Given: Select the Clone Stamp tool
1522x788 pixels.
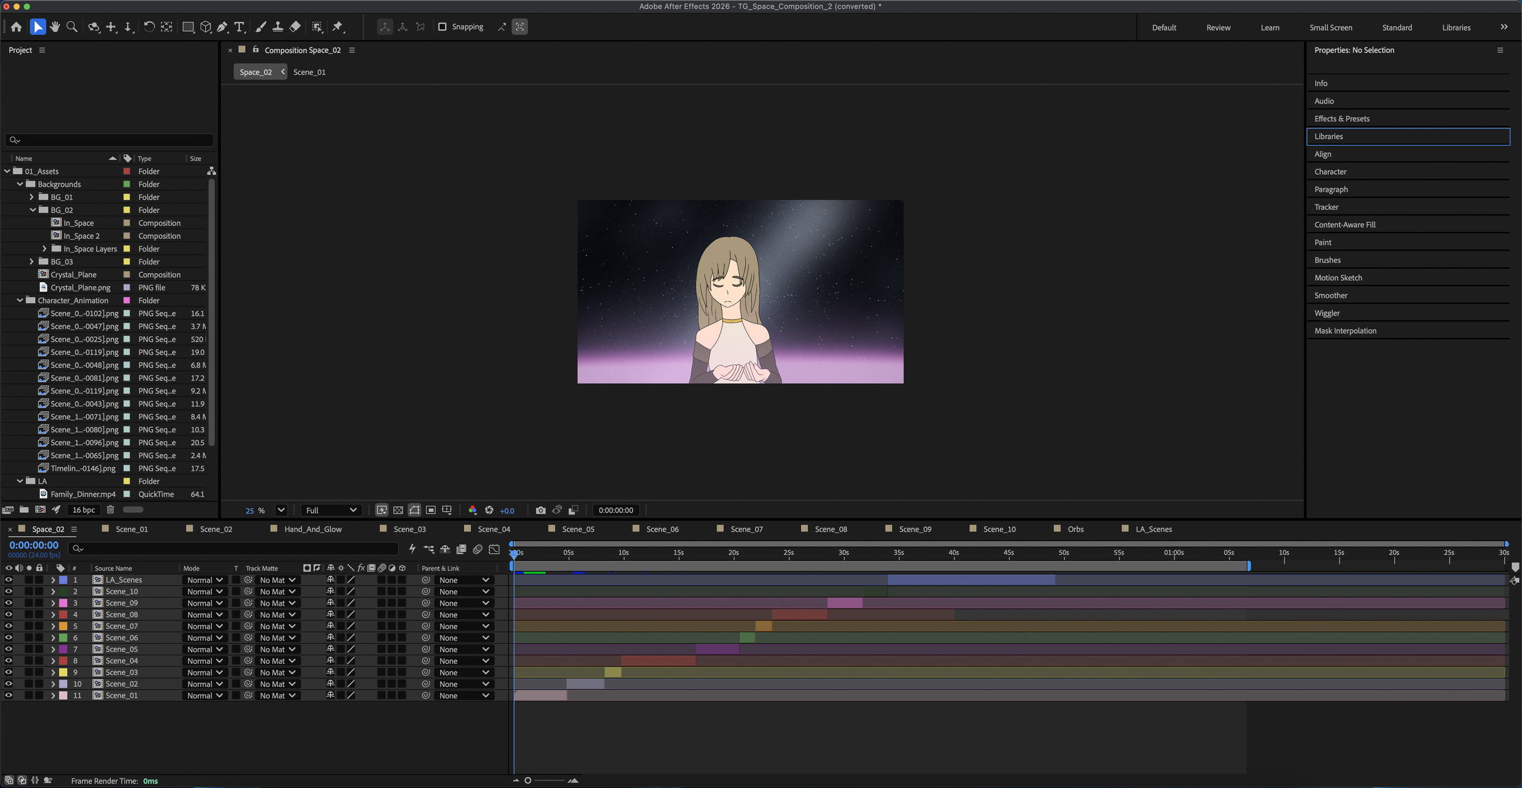Looking at the screenshot, I should click(278, 27).
